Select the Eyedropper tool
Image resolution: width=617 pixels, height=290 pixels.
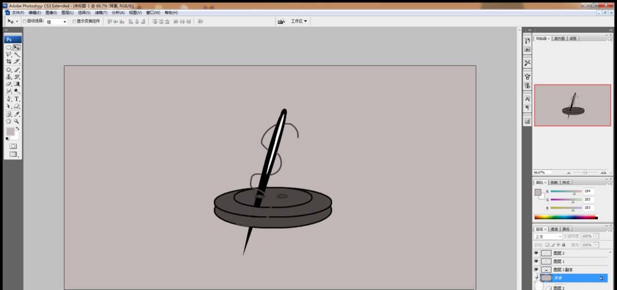click(x=17, y=114)
